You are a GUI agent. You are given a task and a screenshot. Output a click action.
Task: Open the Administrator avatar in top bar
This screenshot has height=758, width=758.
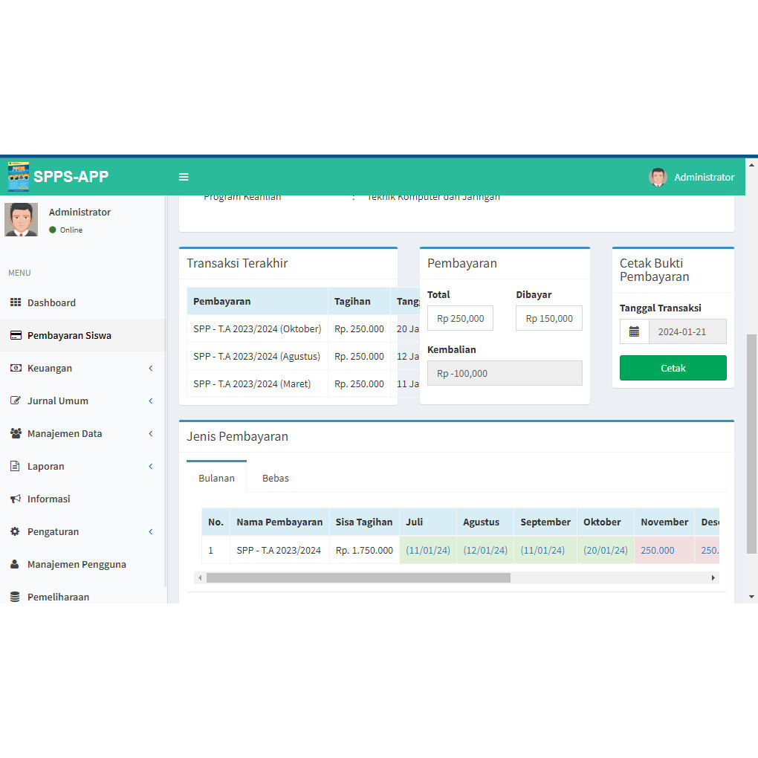click(658, 177)
